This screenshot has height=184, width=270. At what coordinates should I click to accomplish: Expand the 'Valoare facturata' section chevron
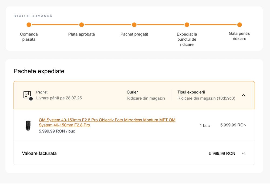point(243,153)
